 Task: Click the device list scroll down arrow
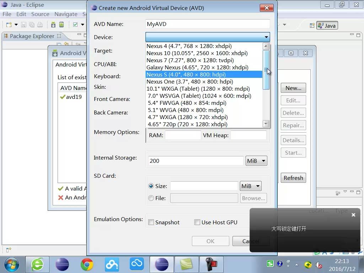(x=266, y=123)
